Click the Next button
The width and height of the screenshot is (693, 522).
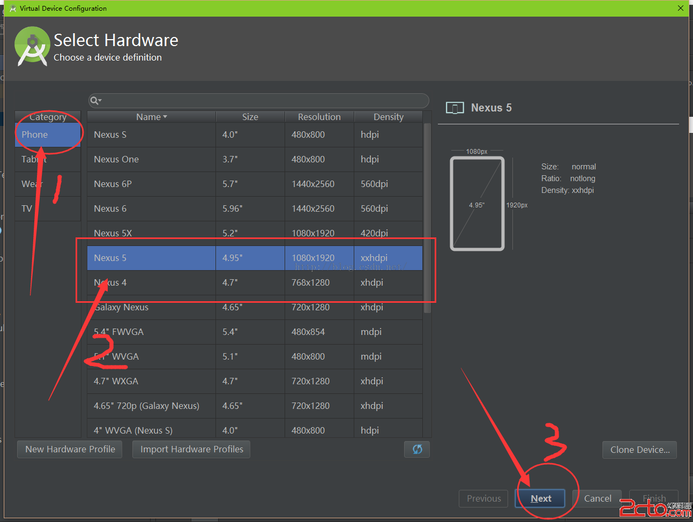pos(541,498)
